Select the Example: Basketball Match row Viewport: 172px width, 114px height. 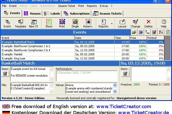tap(83, 42)
